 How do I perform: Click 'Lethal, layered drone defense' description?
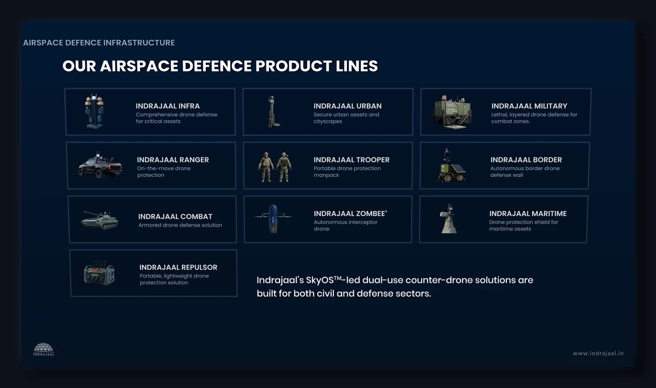534,118
